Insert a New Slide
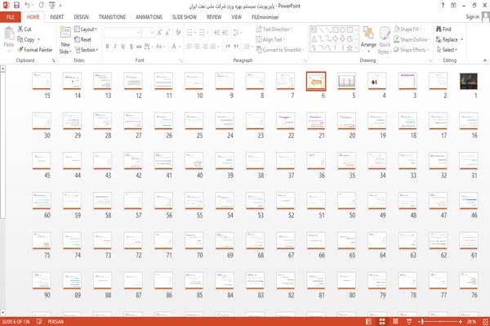The image size is (490, 326). point(65,40)
